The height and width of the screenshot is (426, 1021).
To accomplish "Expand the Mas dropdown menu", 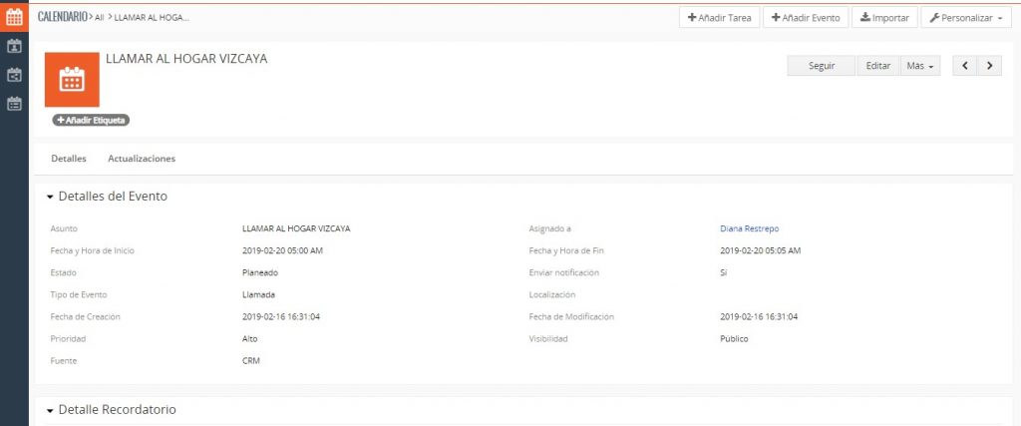I will (x=920, y=66).
